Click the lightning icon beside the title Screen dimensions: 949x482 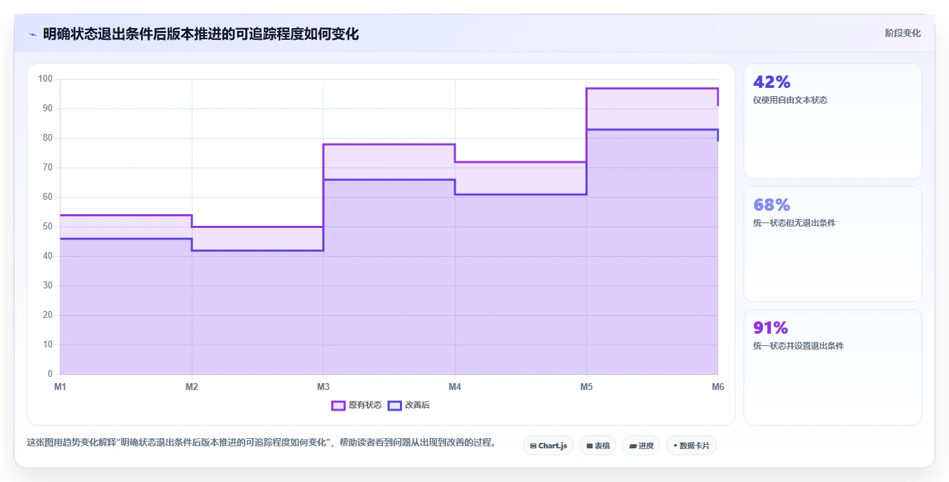(32, 34)
